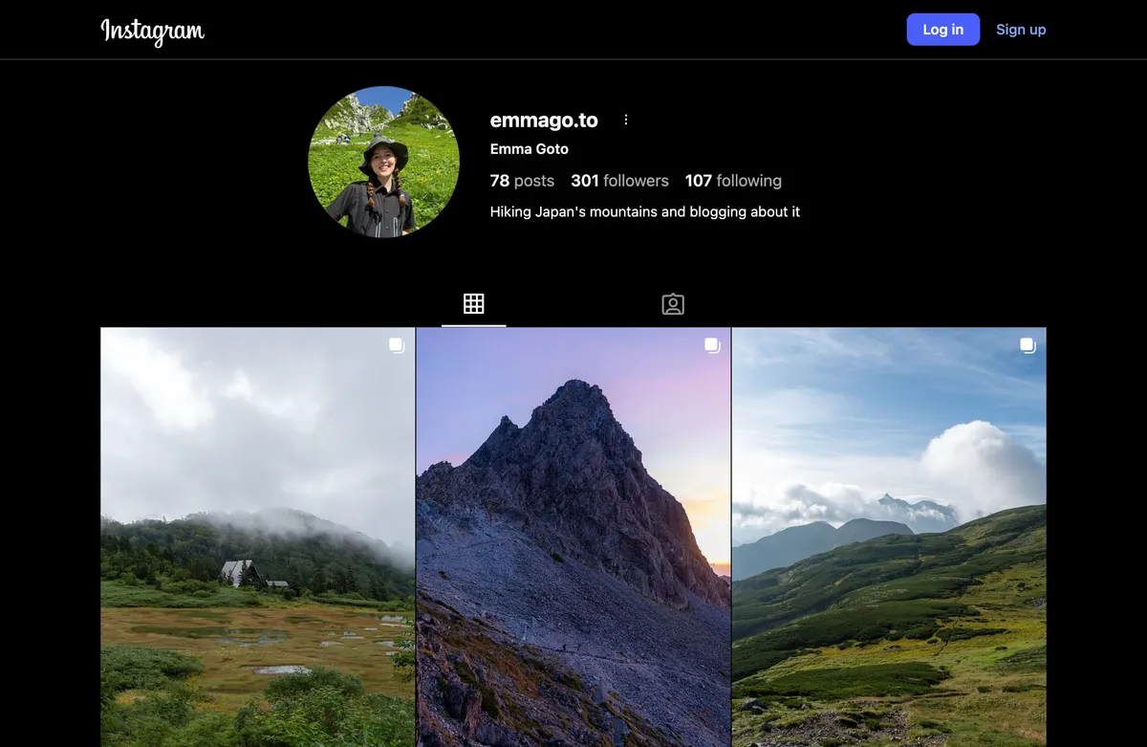The height and width of the screenshot is (747, 1147).
Task: Select the Emma Goto display name
Action: (530, 149)
